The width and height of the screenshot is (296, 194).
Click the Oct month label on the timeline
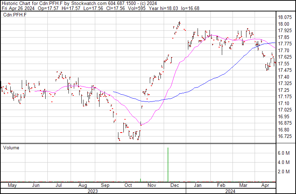(x=128, y=185)
